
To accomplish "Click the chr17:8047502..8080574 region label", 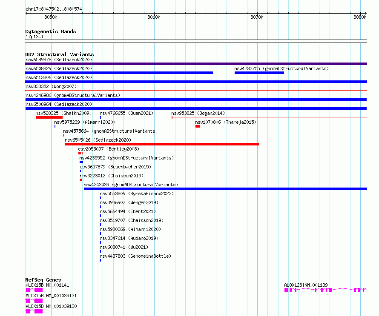I will [54, 9].
